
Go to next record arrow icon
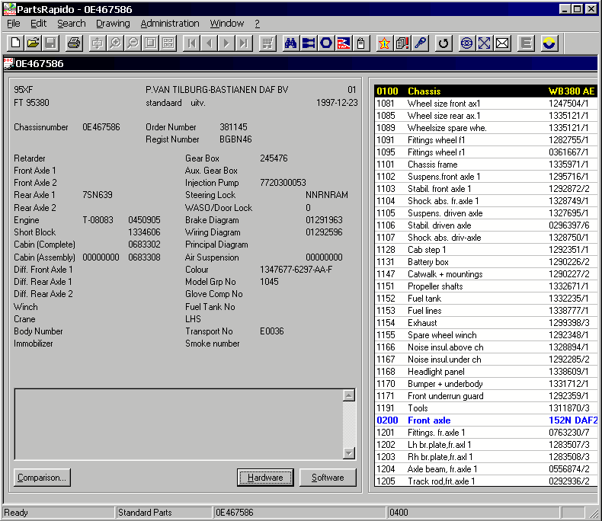(x=226, y=43)
